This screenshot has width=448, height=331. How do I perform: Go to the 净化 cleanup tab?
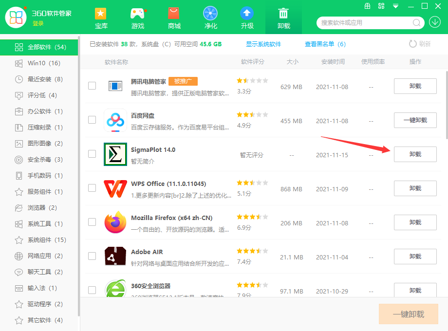[210, 18]
